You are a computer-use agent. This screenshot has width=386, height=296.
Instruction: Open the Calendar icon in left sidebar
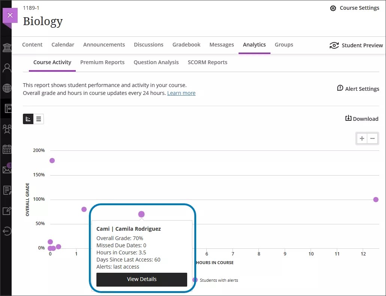(7, 149)
